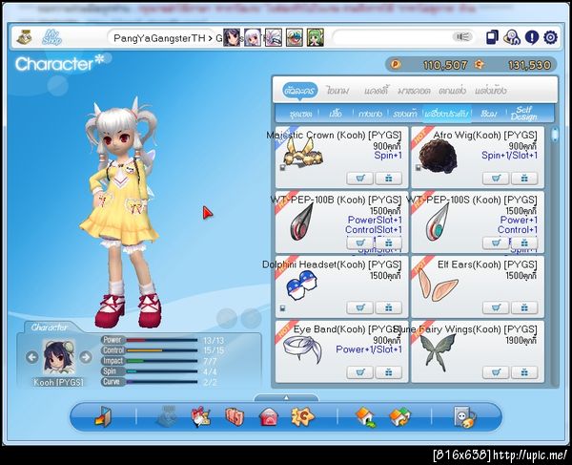Image resolution: width=572 pixels, height=465 pixels.
Task: Add Fairy Wings to cart
Action: coord(496,372)
